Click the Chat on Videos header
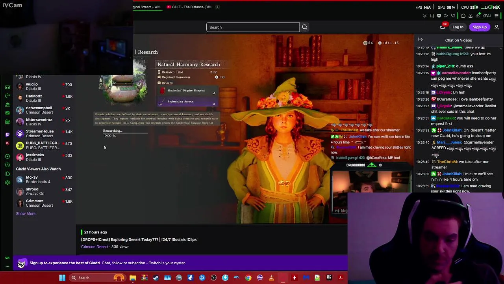This screenshot has width=504, height=284. (458, 40)
